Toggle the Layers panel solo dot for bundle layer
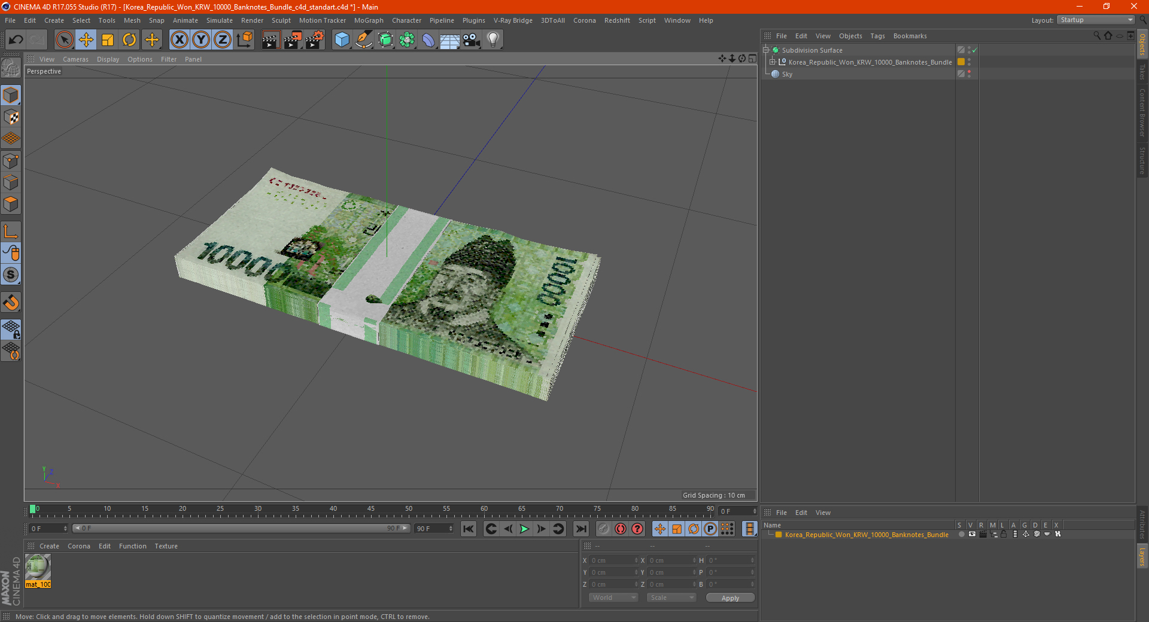The image size is (1149, 622). 961,535
